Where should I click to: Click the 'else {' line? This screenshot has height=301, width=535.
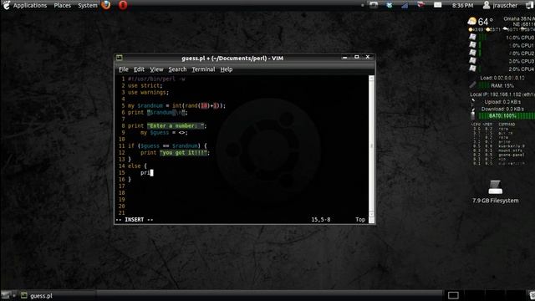coord(137,166)
